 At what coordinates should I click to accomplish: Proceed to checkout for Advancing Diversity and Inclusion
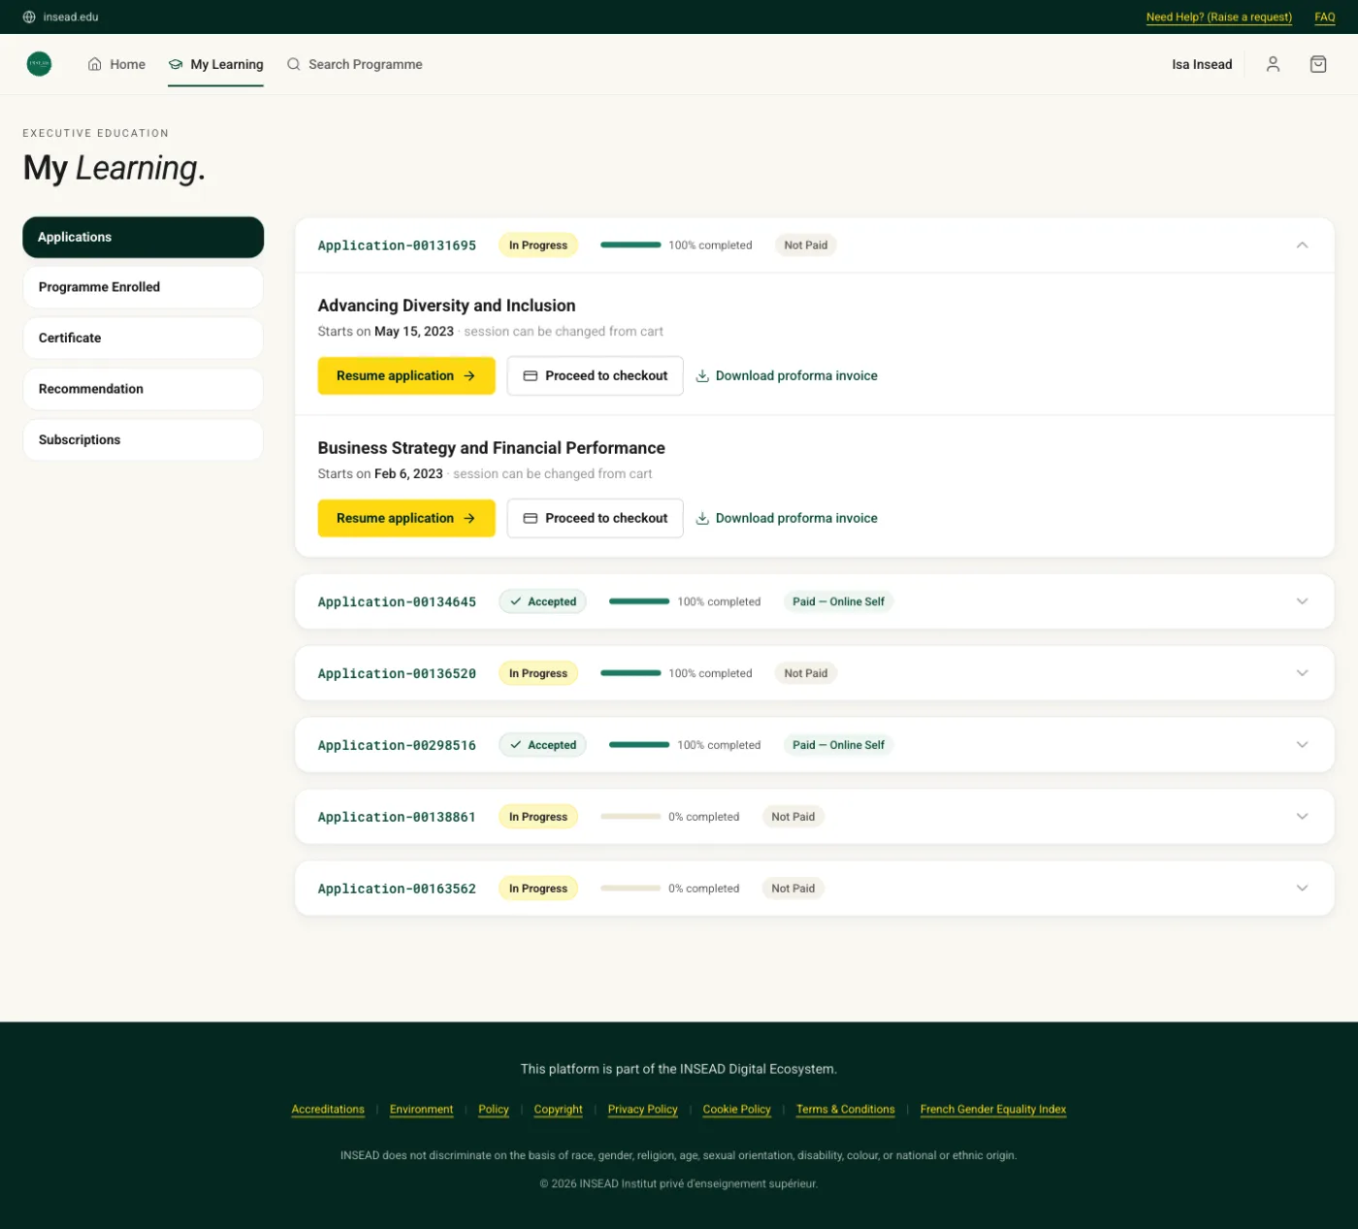click(595, 375)
